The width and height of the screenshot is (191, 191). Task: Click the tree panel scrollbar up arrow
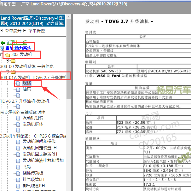[x=69, y=17]
